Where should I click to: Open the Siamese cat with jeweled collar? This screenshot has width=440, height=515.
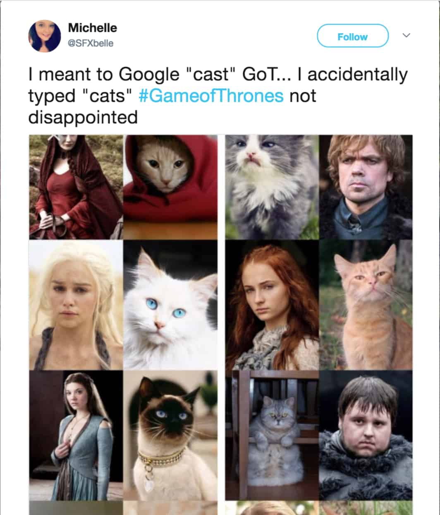point(170,435)
